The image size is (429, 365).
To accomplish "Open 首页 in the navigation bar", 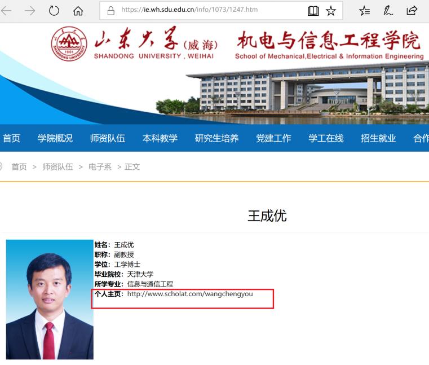I will tap(11, 138).
